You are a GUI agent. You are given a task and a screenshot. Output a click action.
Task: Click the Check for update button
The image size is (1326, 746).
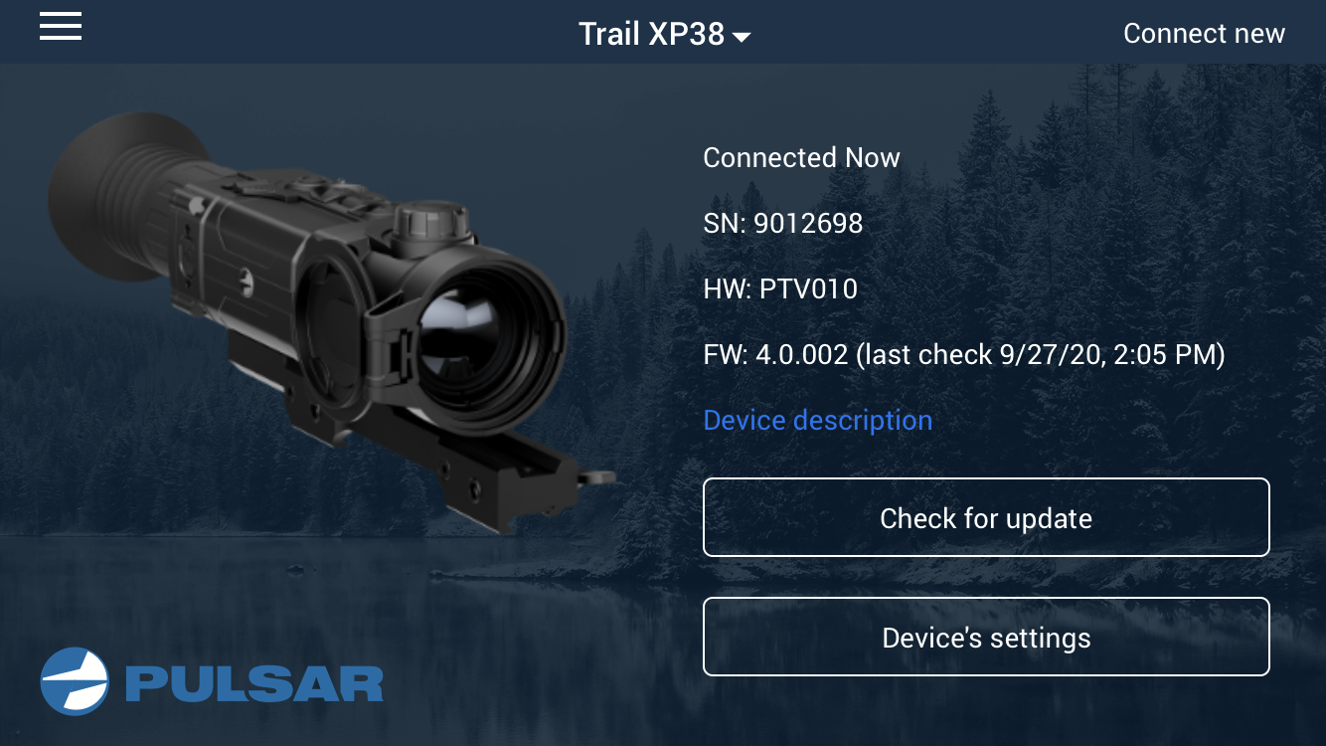pos(986,517)
